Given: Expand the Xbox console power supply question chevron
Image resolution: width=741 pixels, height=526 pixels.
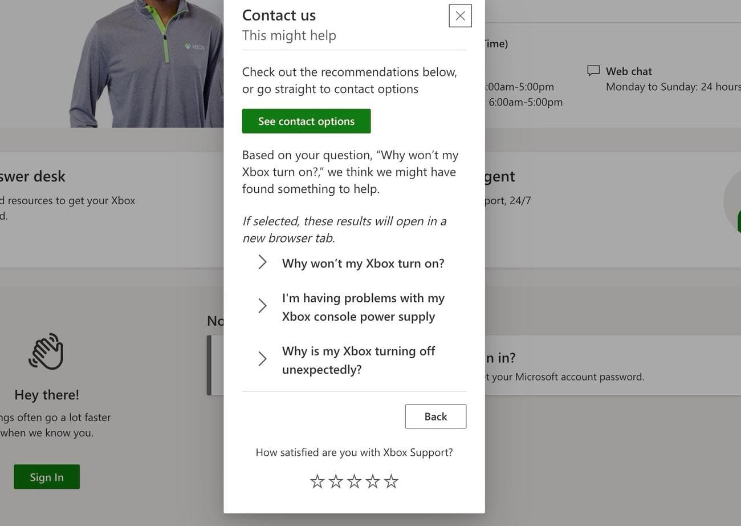Looking at the screenshot, I should point(262,306).
